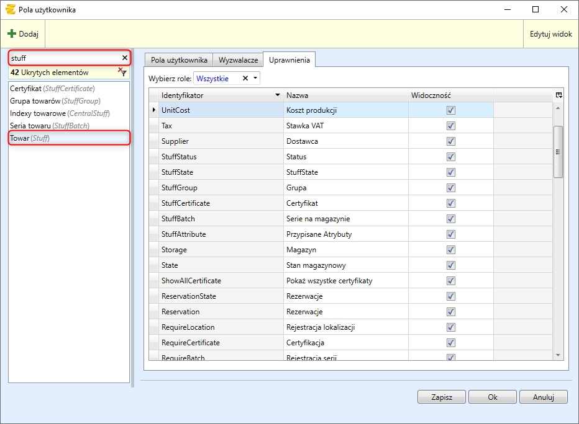Viewport: 579px width, 424px height.
Task: Clear the selected Wszystkie role with X
Action: pos(245,79)
